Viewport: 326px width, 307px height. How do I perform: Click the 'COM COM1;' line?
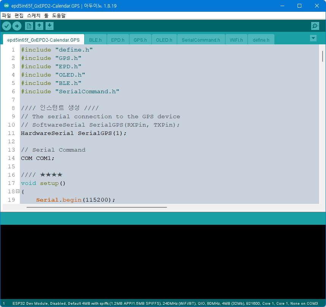coord(38,158)
